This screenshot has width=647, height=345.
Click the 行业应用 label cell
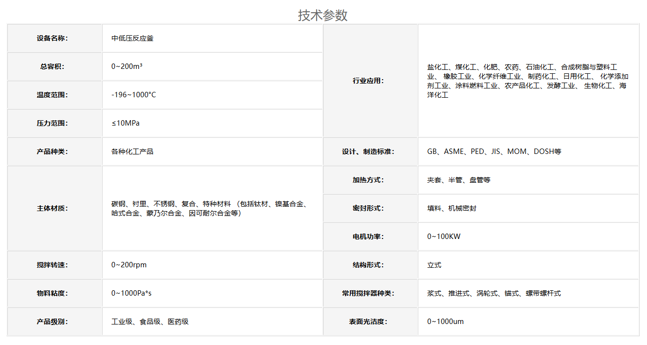pos(368,81)
